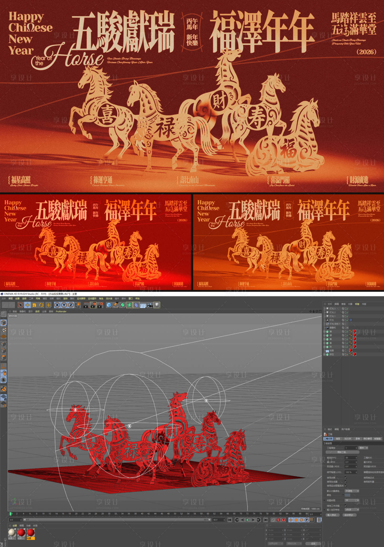
Task: Click the circled S solo icon, left palette
Action: tap(3, 380)
